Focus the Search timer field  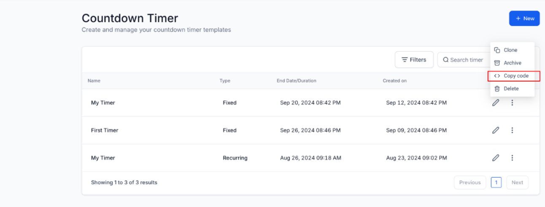(x=466, y=60)
